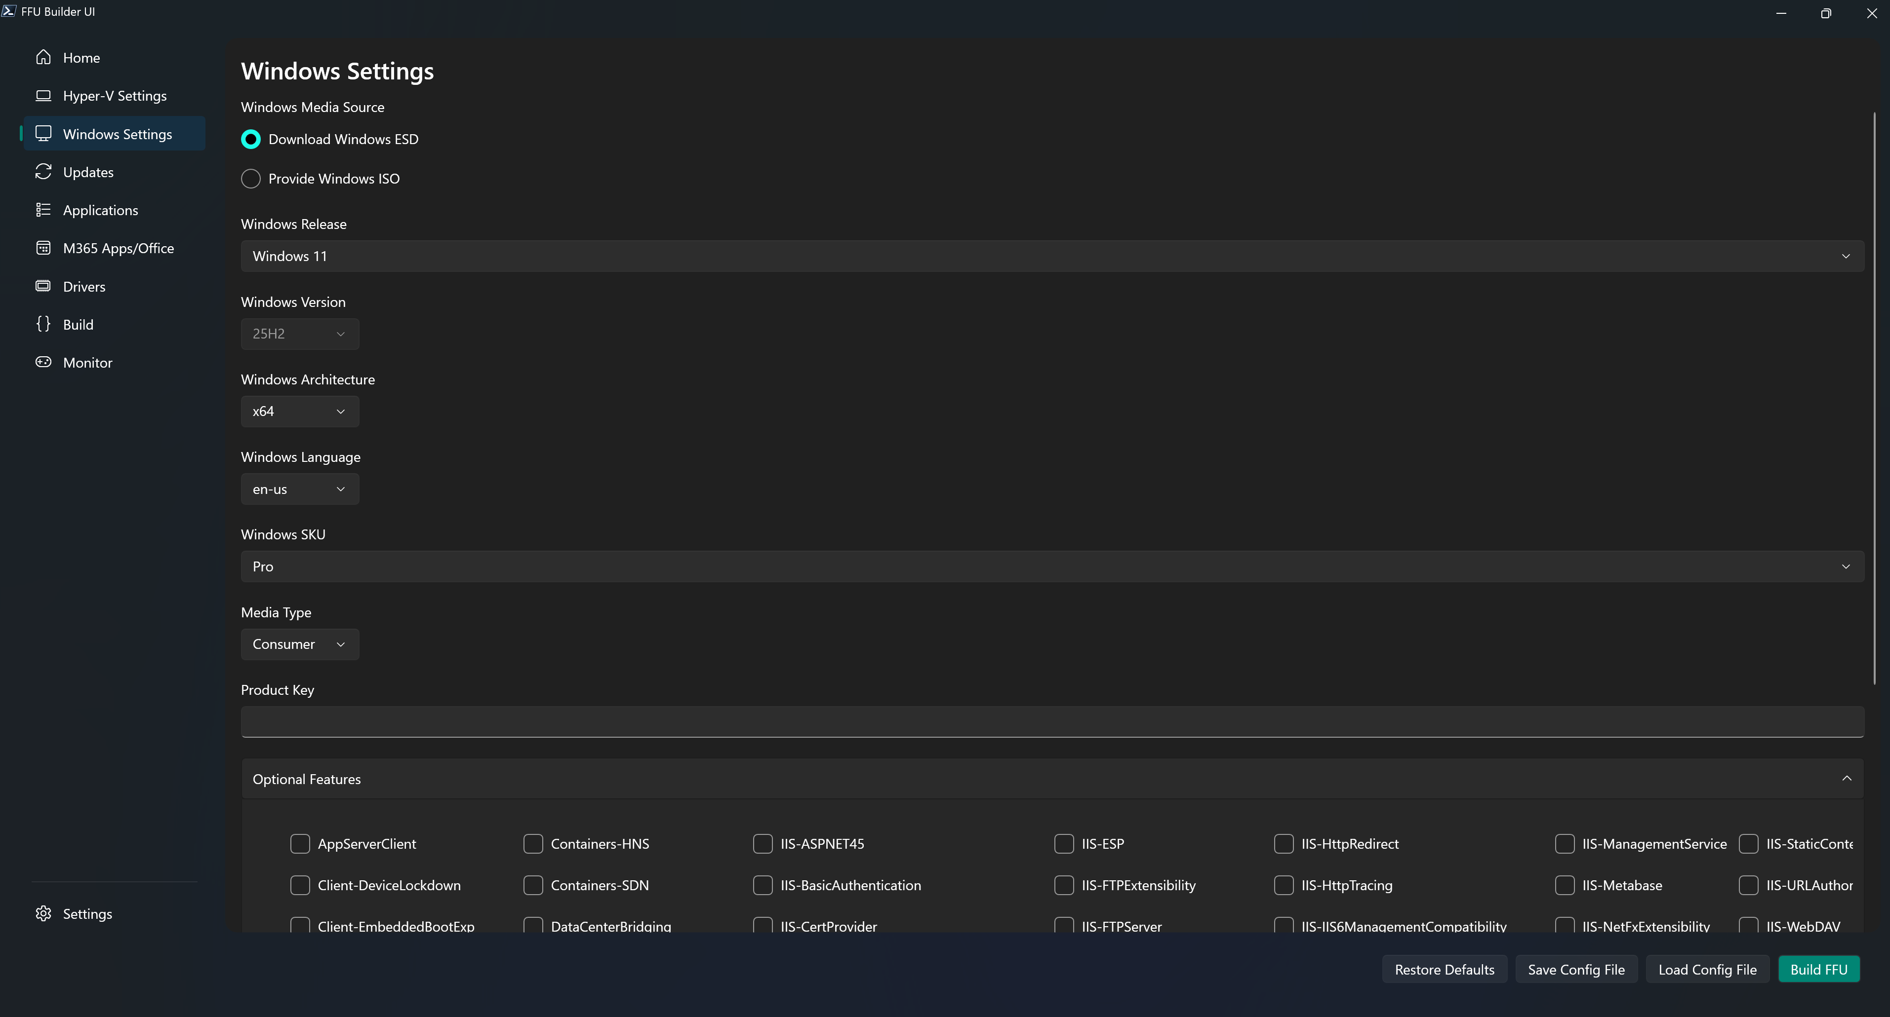Click the M365 Apps/Office calendar icon
The width and height of the screenshot is (1890, 1017).
point(43,248)
